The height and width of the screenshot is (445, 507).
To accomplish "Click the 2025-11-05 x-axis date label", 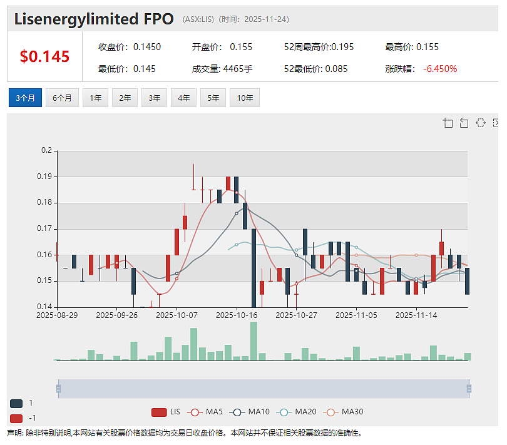I will 356,315.
